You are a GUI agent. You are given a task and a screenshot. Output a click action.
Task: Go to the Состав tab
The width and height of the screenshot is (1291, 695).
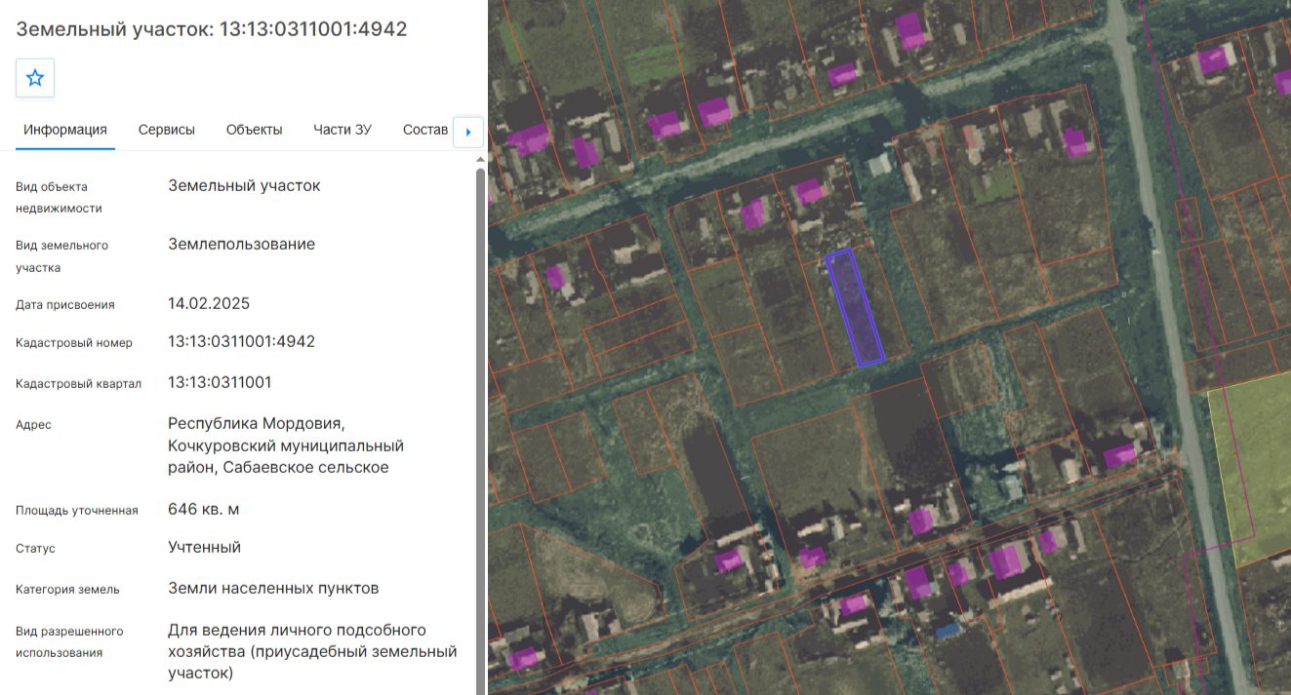tap(425, 130)
